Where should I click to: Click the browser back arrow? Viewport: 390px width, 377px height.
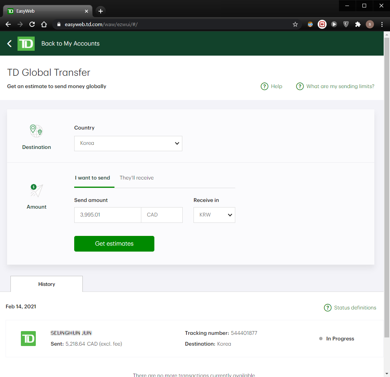[8, 24]
